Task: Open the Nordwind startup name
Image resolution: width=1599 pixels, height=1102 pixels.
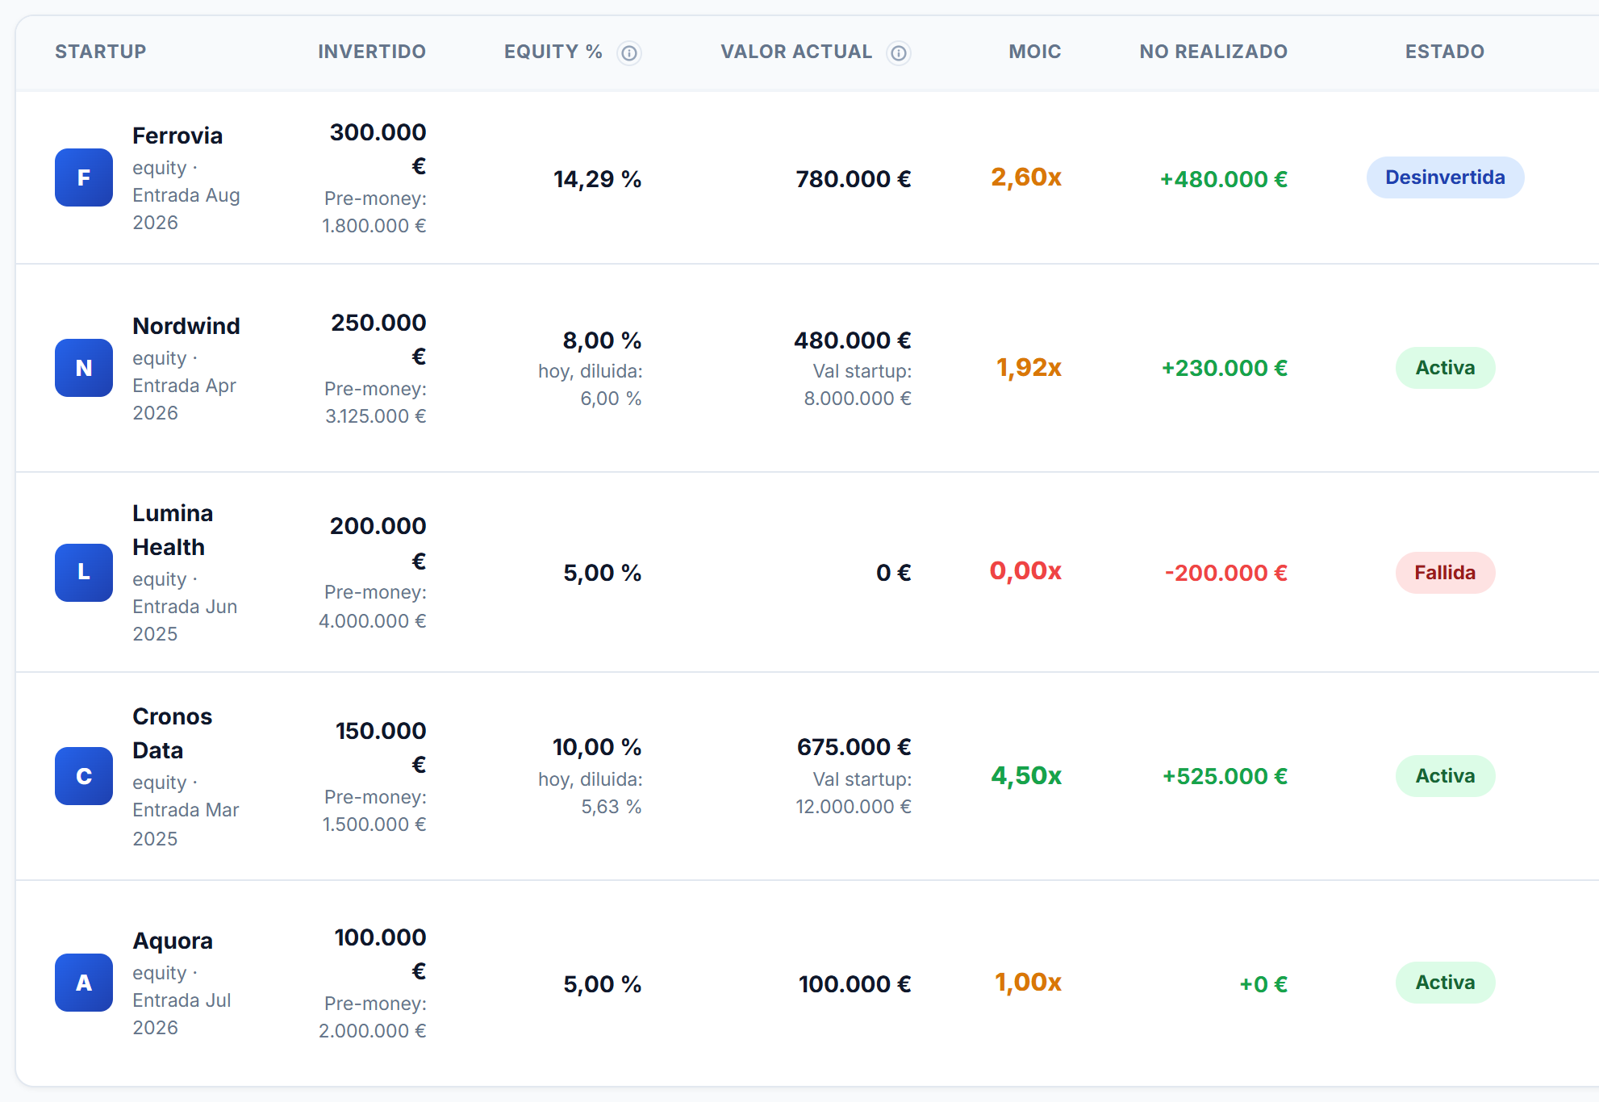Action: [186, 326]
